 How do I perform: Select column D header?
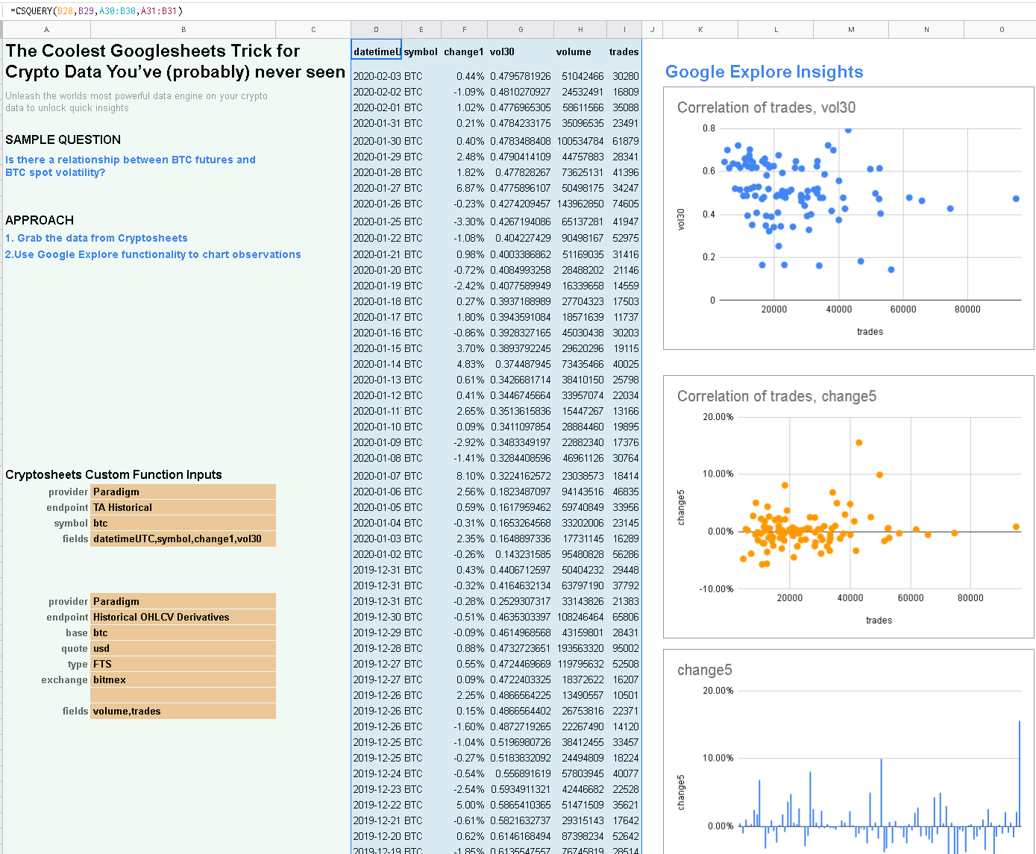point(376,30)
